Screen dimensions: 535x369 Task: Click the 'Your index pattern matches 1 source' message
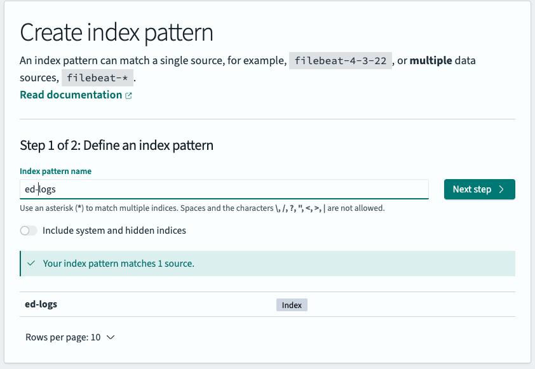(118, 263)
